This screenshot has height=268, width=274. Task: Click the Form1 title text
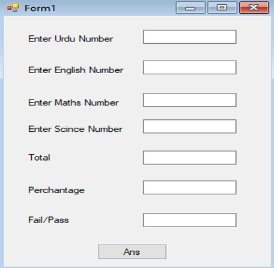40,8
